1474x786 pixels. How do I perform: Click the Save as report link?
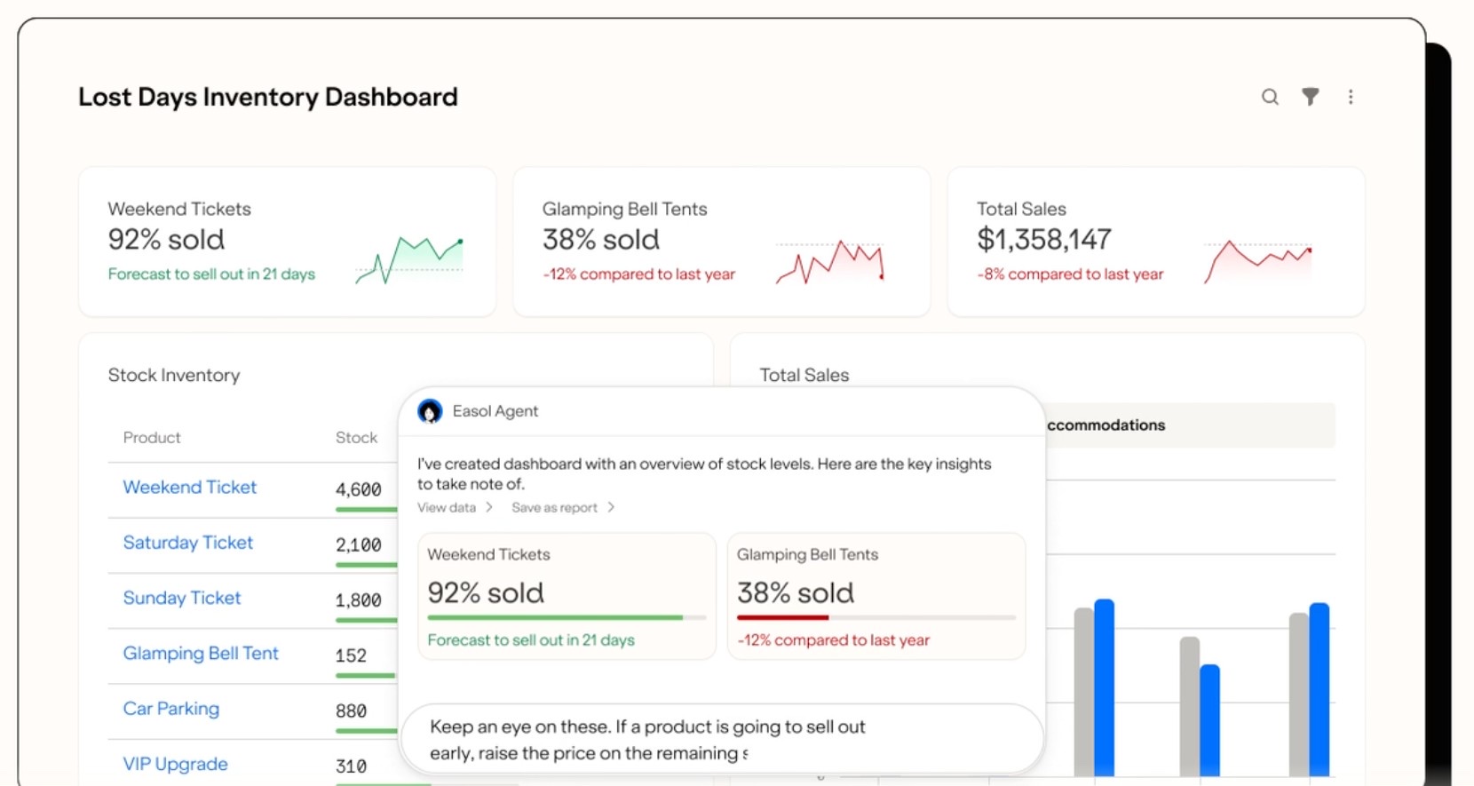(x=554, y=508)
